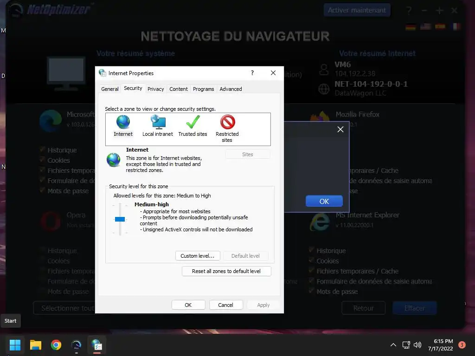Toggle Cookies checkbox under MS Internet Explorer
Viewport: 475px width, 356px height.
(311, 261)
